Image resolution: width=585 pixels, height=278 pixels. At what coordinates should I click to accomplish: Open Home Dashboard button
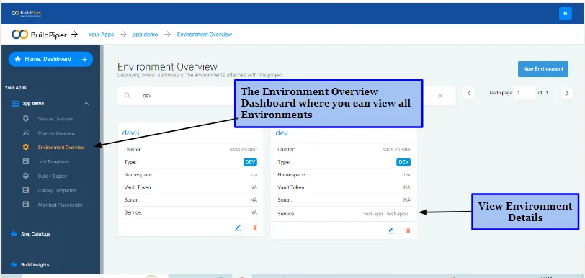point(50,59)
